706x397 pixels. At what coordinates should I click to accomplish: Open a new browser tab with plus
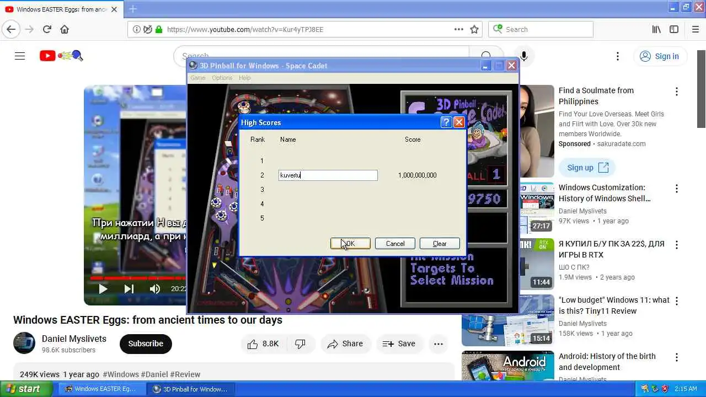coord(133,9)
